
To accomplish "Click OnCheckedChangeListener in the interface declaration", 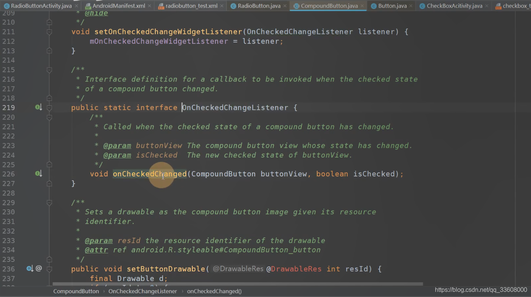I will [235, 108].
